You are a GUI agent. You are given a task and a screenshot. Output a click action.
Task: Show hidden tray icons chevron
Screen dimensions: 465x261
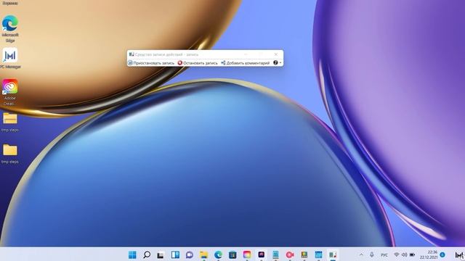coord(361,254)
